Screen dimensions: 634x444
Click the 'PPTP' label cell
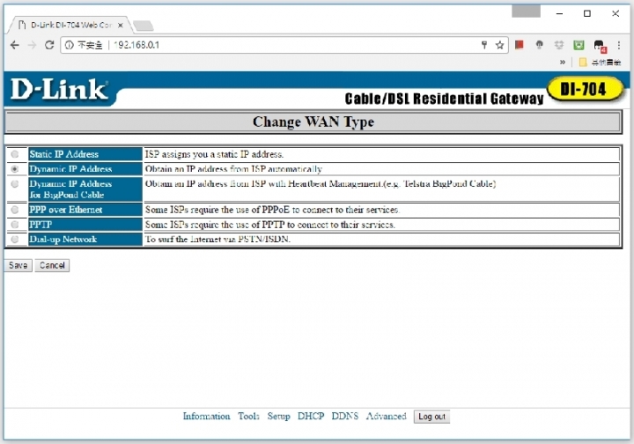click(85, 225)
